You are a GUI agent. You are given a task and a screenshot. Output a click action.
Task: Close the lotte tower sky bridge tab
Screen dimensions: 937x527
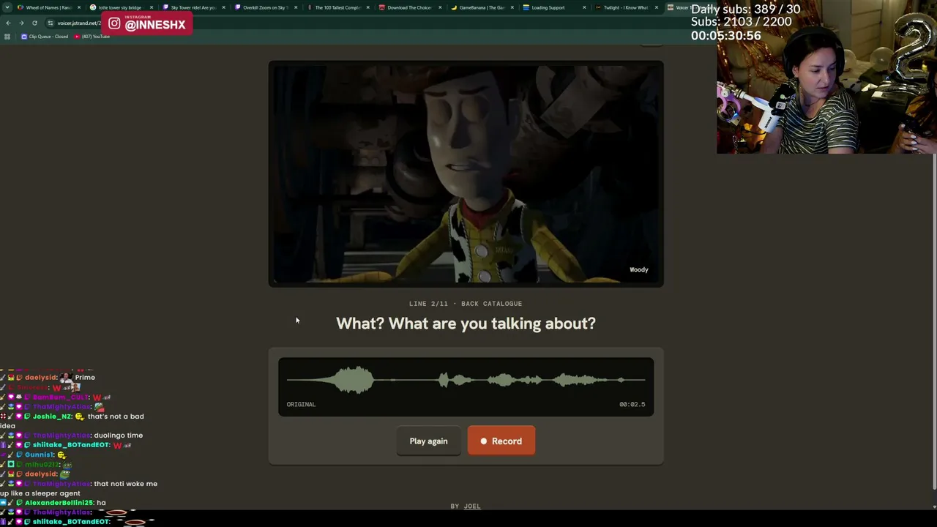click(152, 7)
